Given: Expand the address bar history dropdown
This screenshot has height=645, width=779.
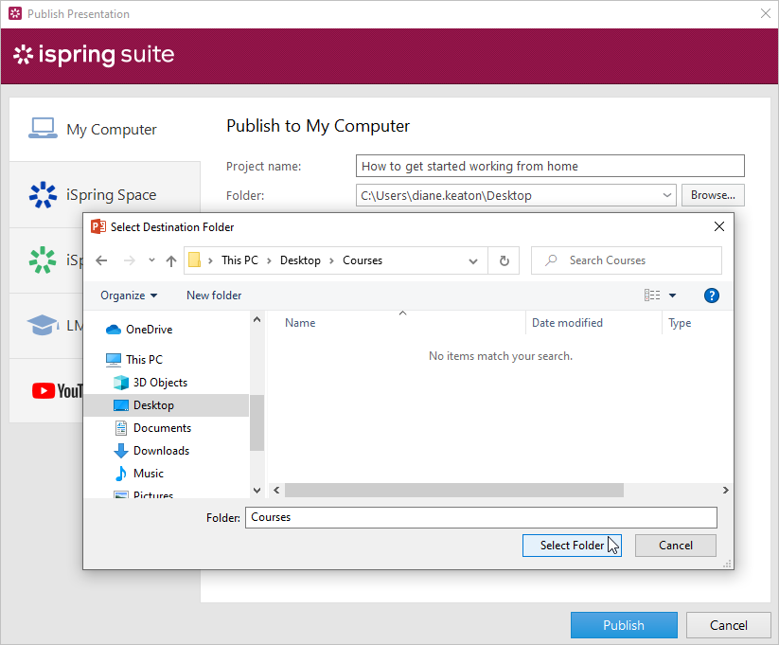Looking at the screenshot, I should [473, 260].
